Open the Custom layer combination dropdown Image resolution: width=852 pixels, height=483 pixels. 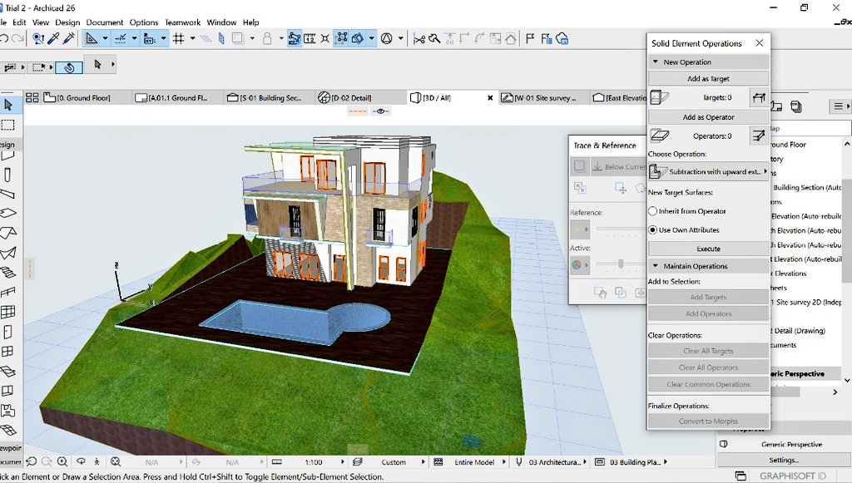click(424, 462)
